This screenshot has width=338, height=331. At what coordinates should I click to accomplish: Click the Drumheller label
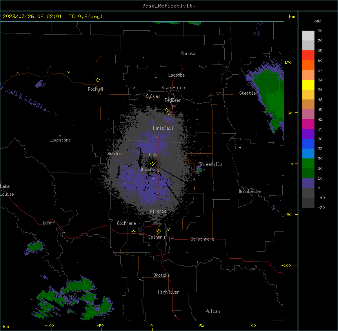[x=250, y=191]
